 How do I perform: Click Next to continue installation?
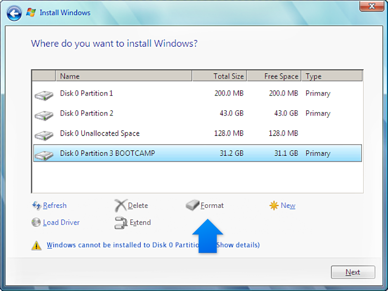point(353,272)
